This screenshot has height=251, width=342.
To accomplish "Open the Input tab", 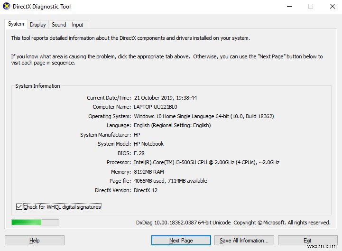I will click(x=78, y=25).
